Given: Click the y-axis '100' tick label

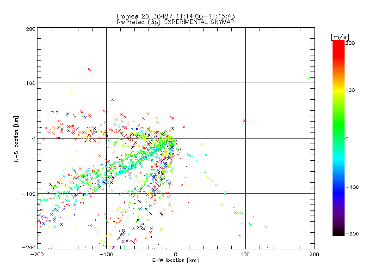Looking at the screenshot, I should click(x=31, y=83).
